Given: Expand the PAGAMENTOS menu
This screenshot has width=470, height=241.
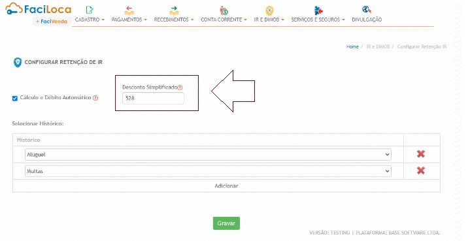Looking at the screenshot, I should pos(129,20).
